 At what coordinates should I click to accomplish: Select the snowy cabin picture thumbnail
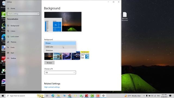(67, 56)
